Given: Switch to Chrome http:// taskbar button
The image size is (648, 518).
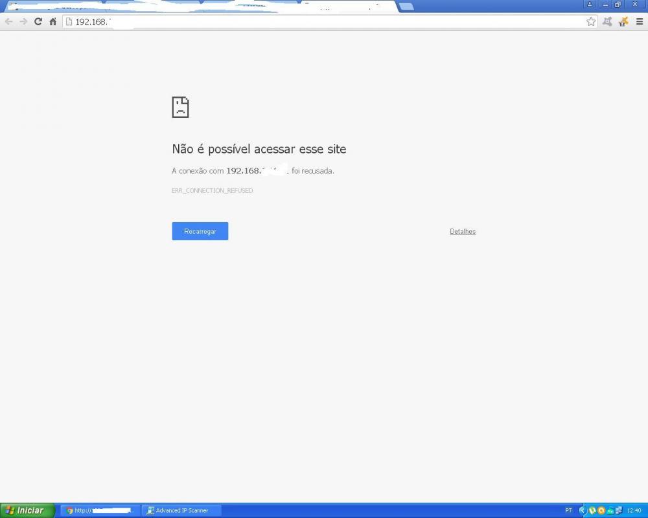Looking at the screenshot, I should [100, 511].
